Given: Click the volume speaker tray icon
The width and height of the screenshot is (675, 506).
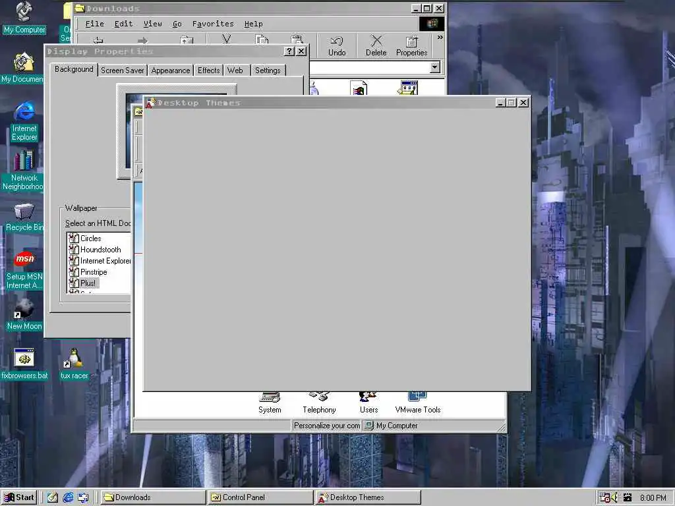Looking at the screenshot, I should pos(615,497).
